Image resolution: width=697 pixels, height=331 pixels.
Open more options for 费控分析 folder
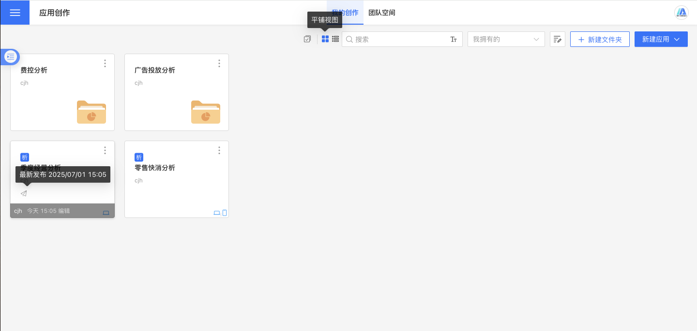105,63
